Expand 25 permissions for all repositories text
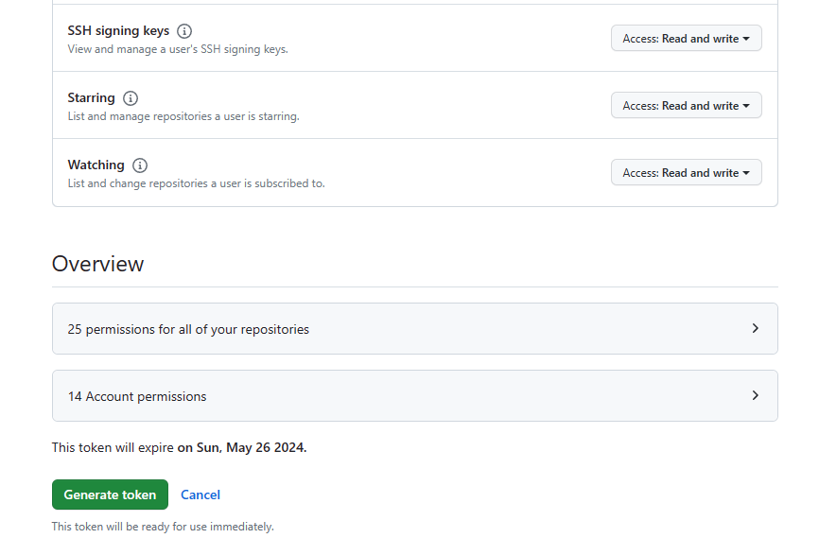The height and width of the screenshot is (538, 819). coord(188,329)
